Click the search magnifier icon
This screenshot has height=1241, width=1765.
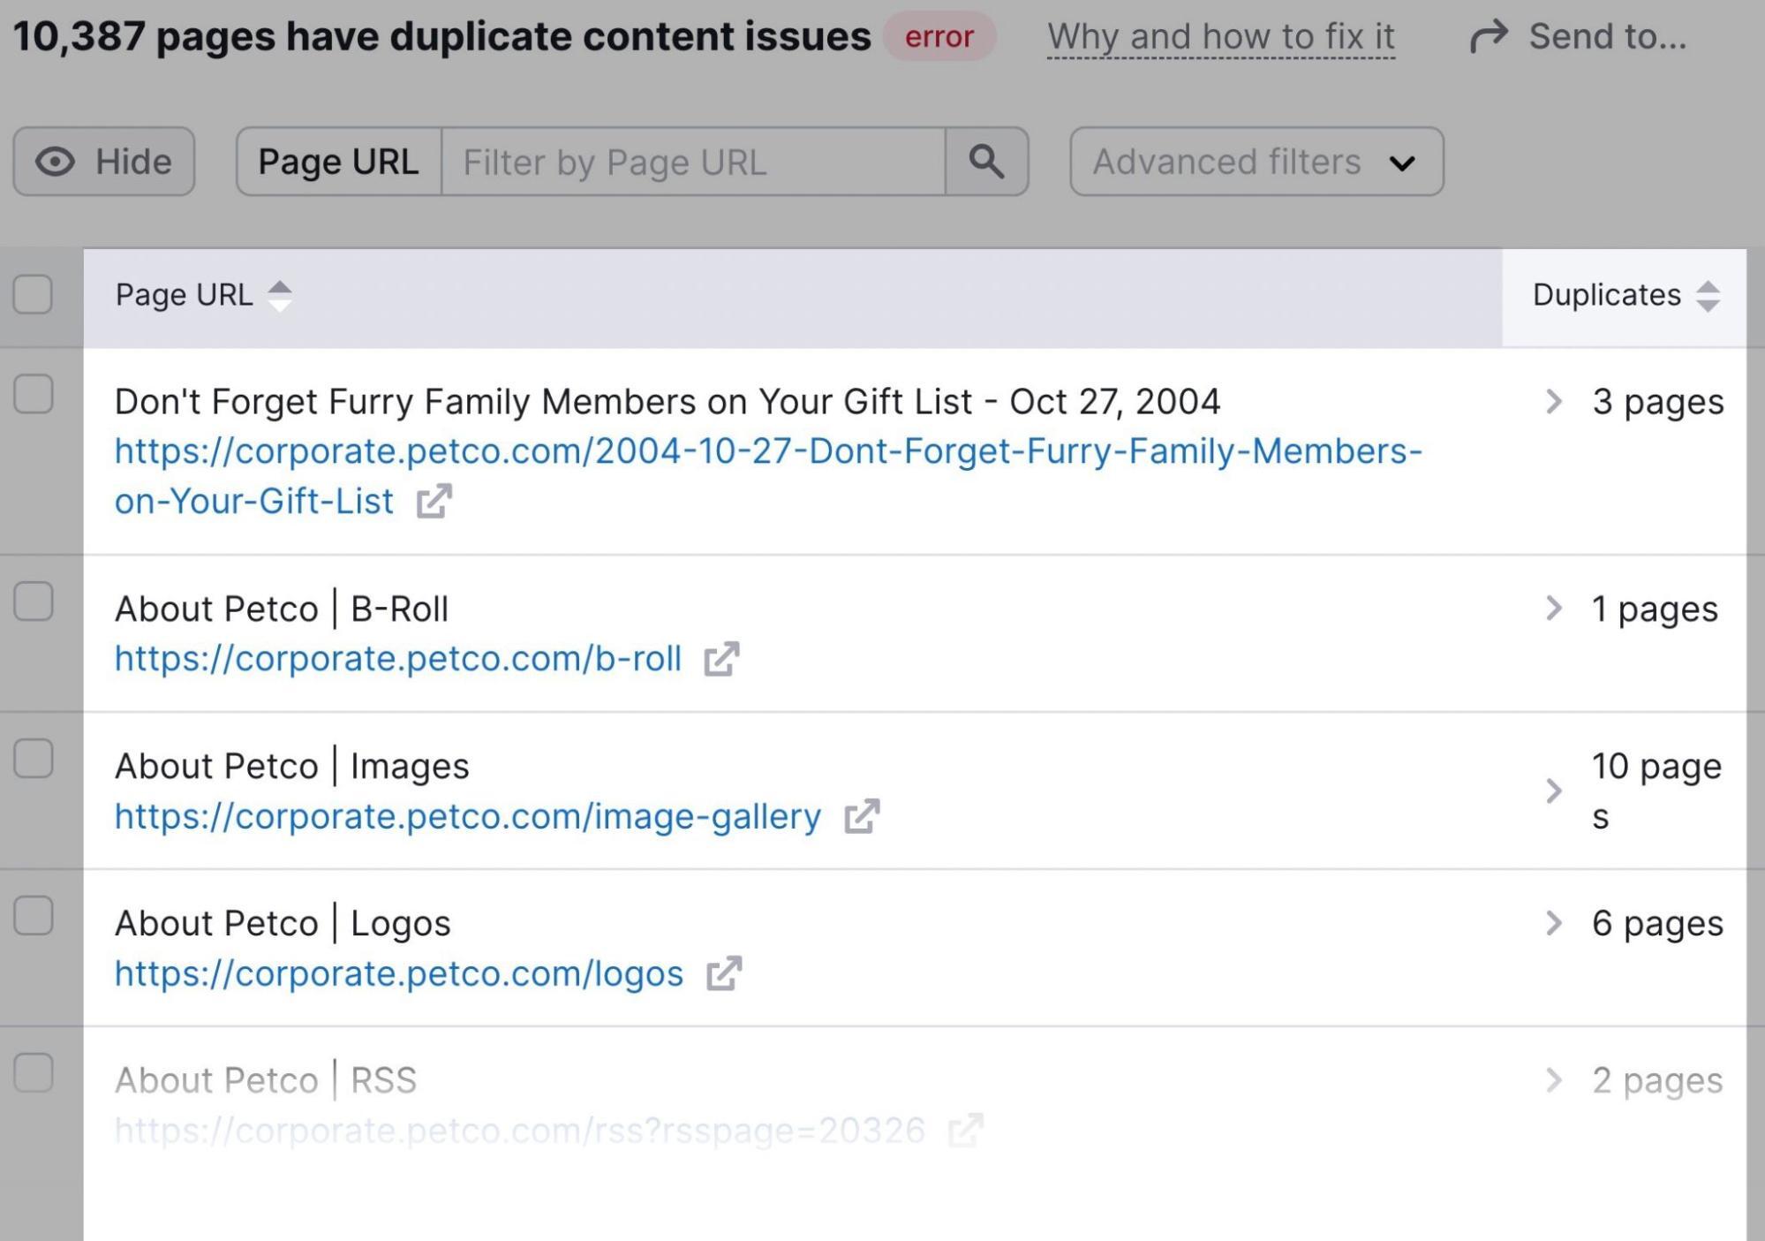point(988,162)
